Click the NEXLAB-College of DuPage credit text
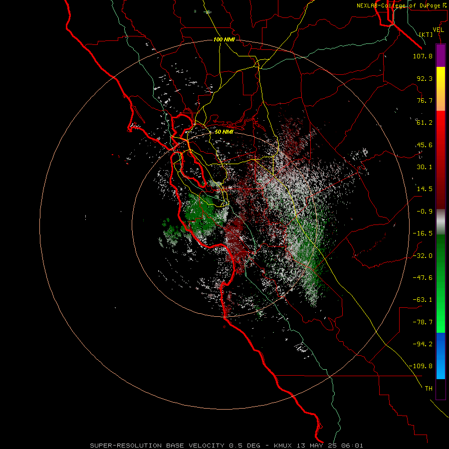Screen dimensions: 449x449 pos(401,5)
